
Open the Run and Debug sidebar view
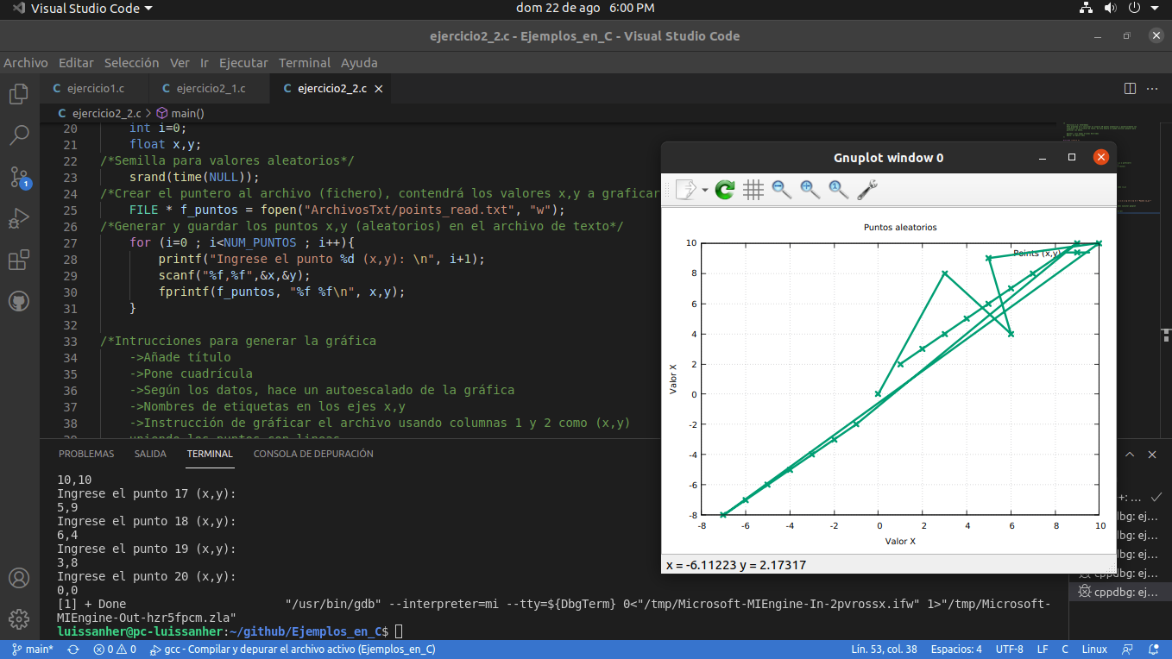pyautogui.click(x=18, y=218)
